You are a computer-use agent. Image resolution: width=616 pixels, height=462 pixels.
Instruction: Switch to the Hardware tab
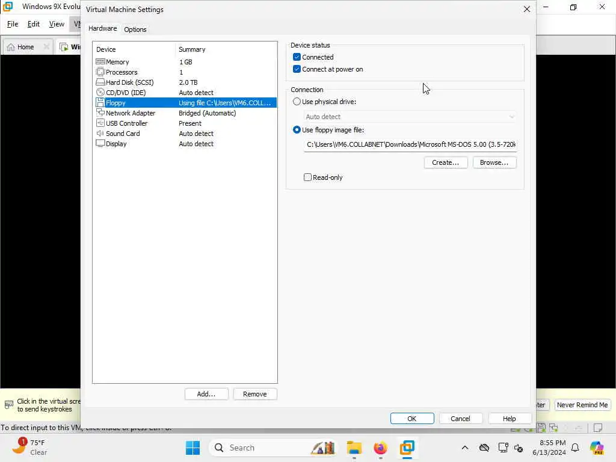[102, 28]
